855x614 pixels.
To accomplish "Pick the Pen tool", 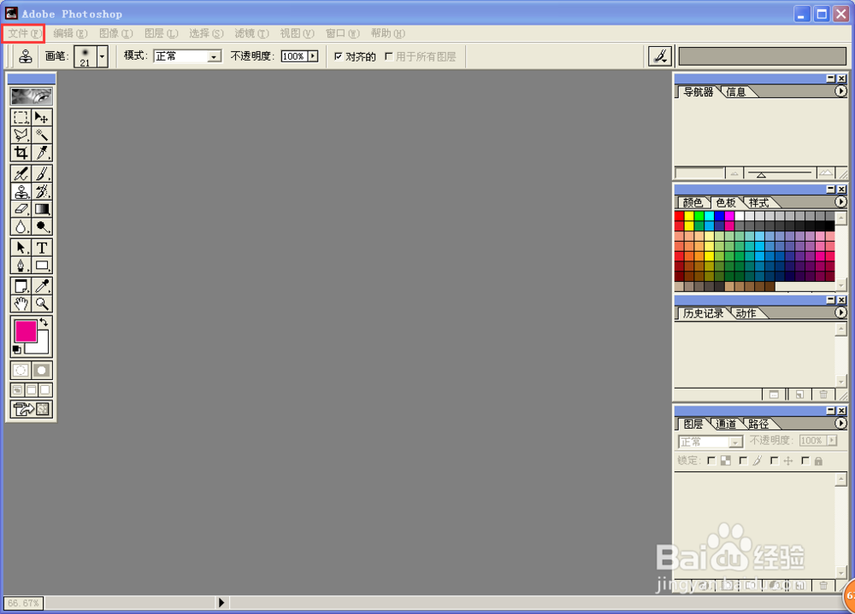I will click(21, 266).
